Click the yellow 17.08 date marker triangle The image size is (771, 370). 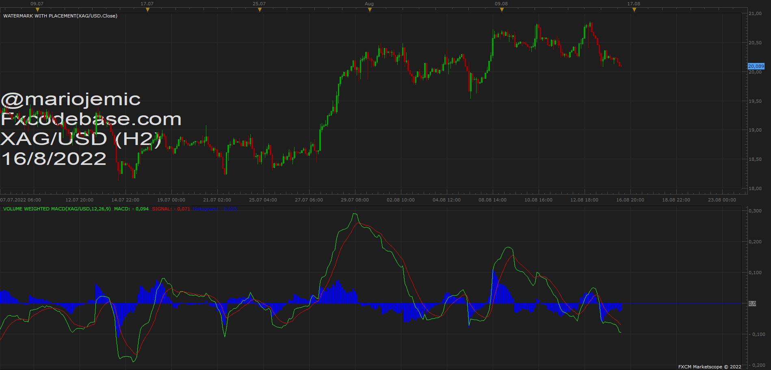[x=635, y=10]
